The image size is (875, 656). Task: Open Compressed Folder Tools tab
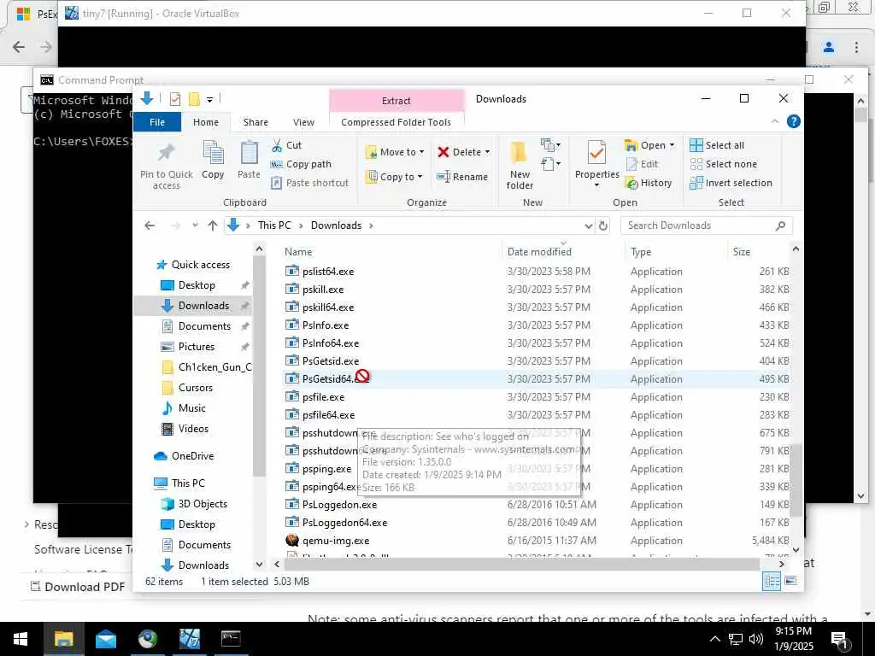pyautogui.click(x=396, y=121)
